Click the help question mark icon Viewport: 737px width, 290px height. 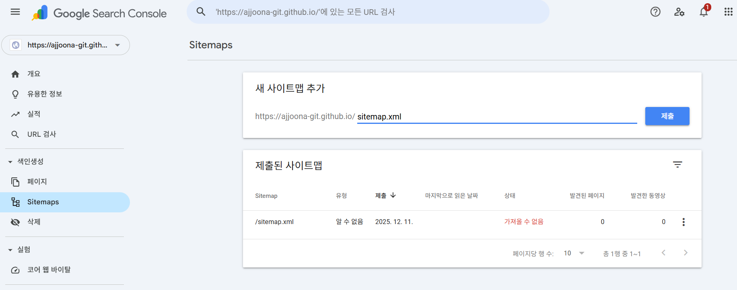click(655, 12)
